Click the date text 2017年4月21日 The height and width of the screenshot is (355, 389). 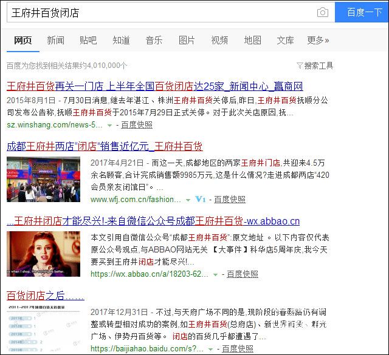click(117, 163)
